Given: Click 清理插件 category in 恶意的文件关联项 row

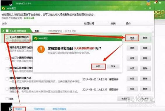Looking at the screenshot, I should click(x=114, y=89).
